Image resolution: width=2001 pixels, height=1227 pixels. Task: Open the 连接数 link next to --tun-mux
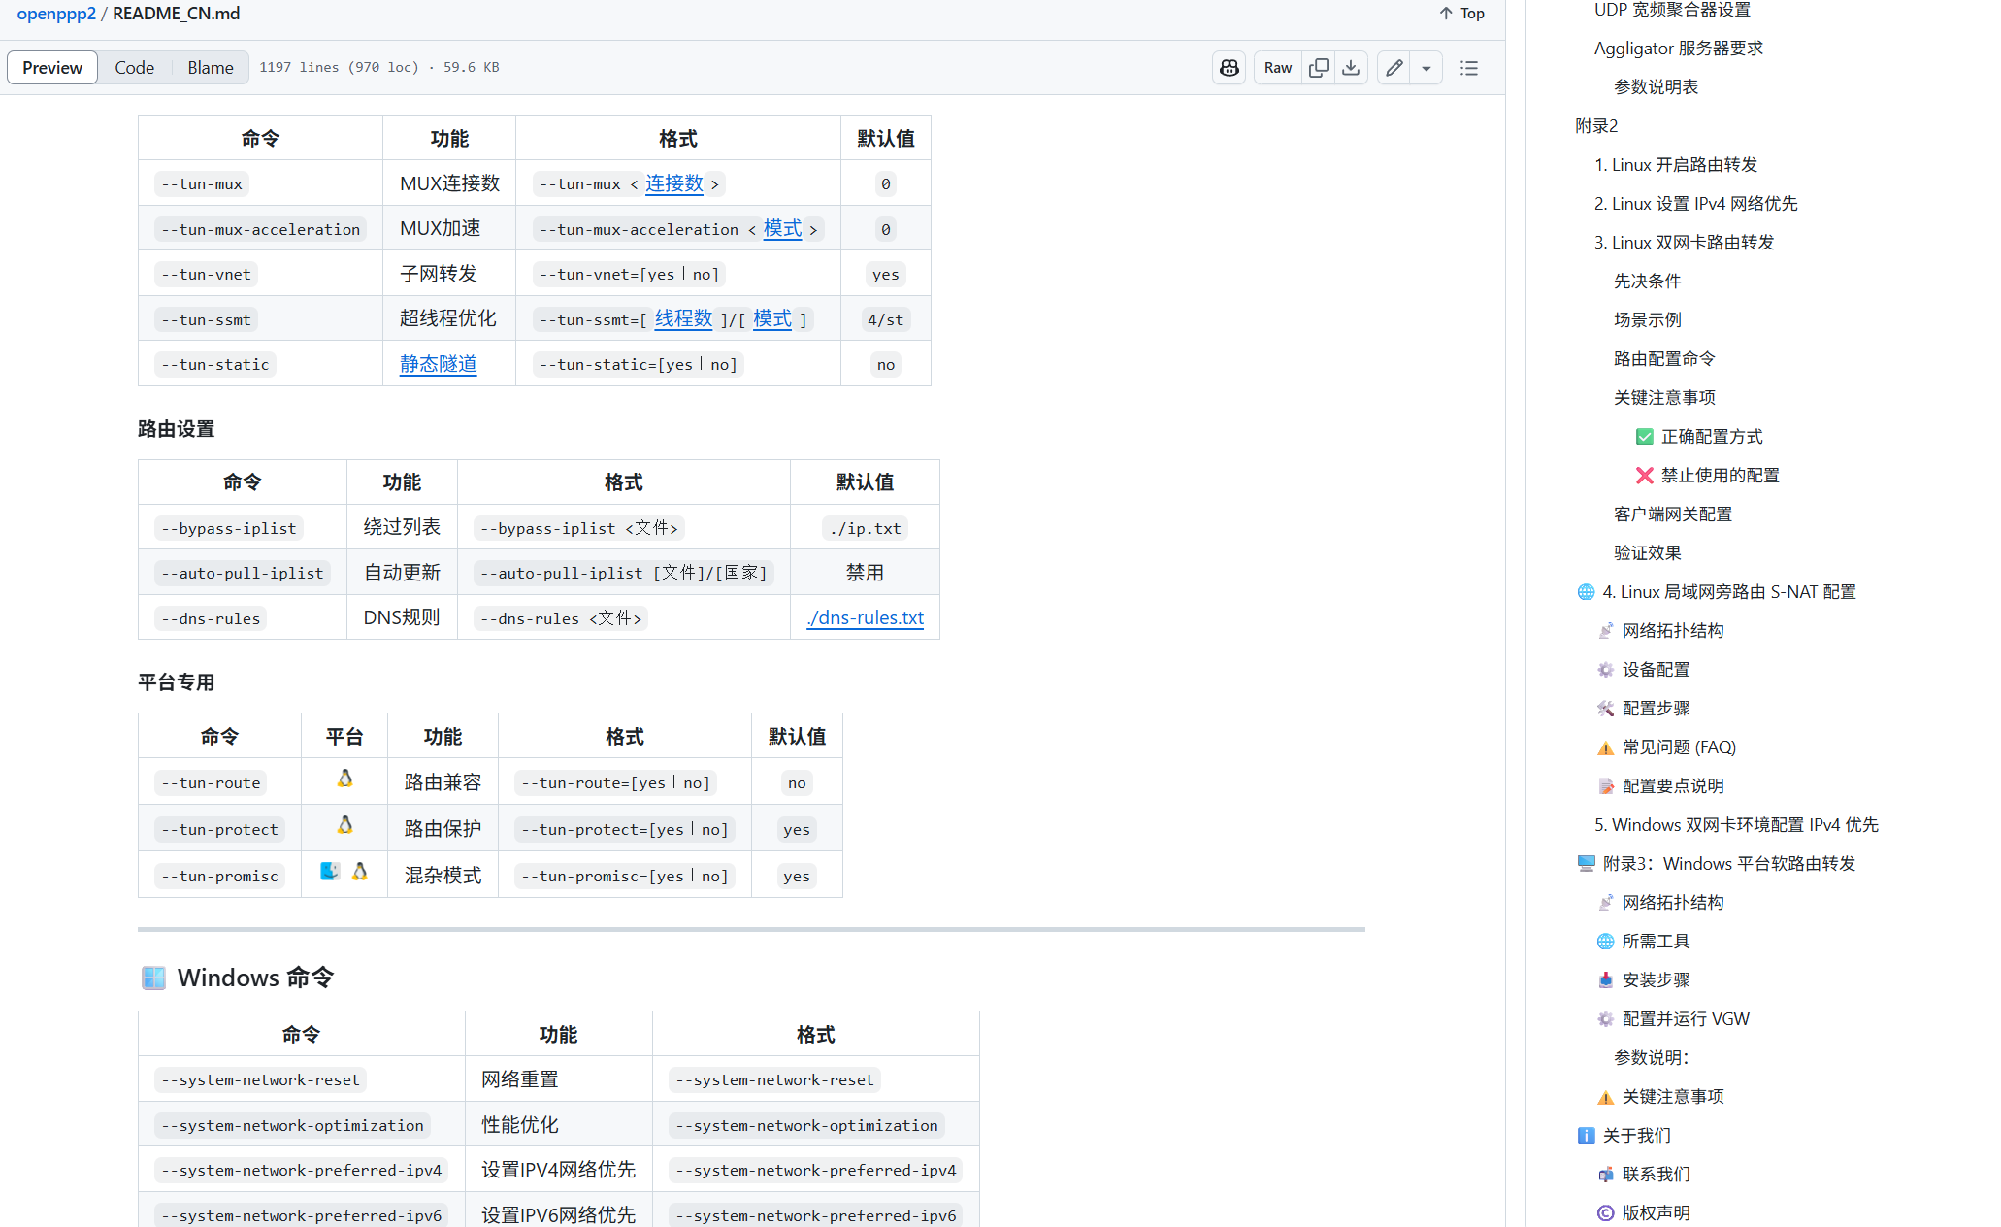tap(673, 183)
